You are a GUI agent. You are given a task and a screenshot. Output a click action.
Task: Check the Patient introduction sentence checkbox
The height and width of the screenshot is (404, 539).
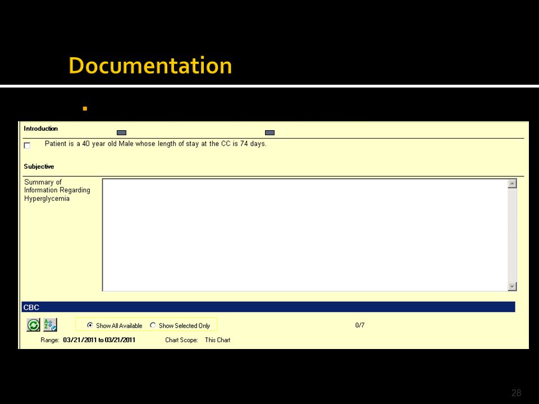(27, 145)
